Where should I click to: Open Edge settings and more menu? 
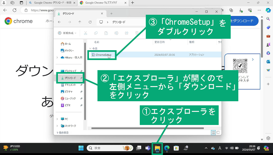[259, 10]
